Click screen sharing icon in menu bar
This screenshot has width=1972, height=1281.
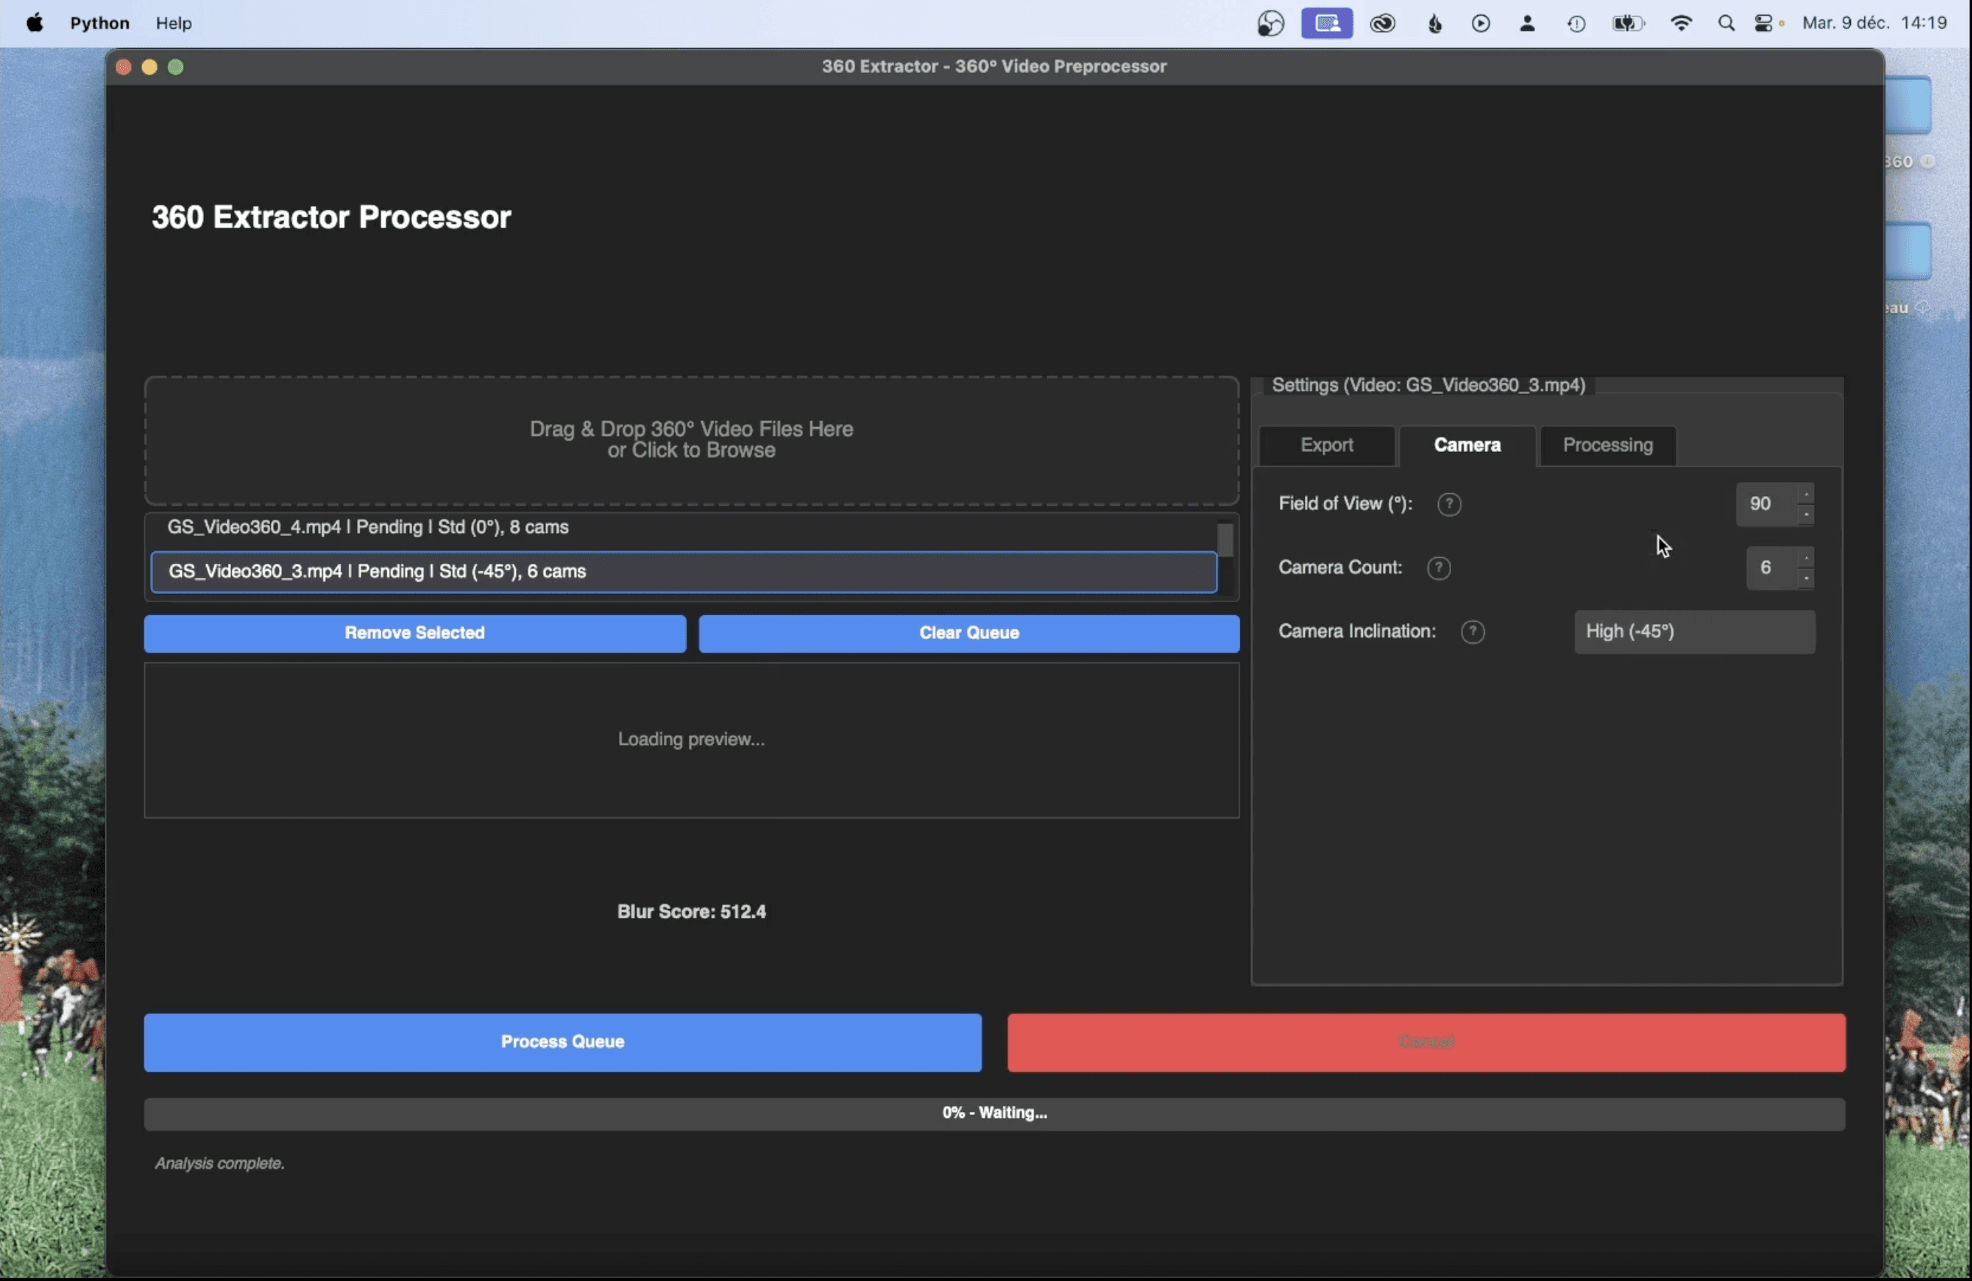[1327, 23]
